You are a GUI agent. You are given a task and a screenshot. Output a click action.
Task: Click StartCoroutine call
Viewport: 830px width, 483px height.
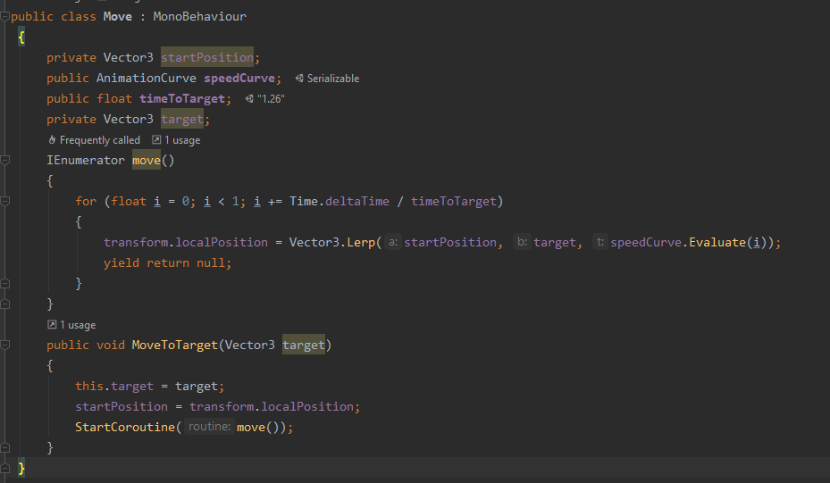125,427
